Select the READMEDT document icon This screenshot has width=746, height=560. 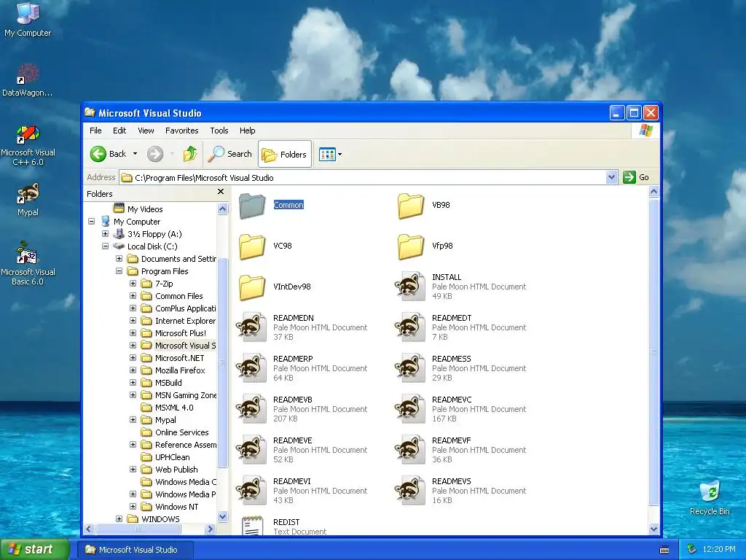410,327
